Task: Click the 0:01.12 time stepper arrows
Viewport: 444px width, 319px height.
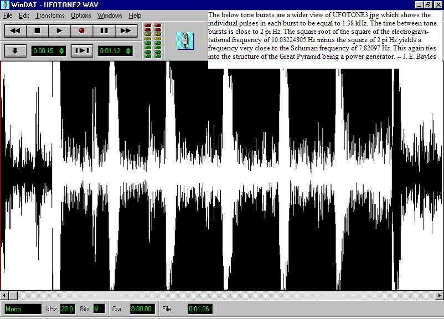Action: click(x=128, y=51)
